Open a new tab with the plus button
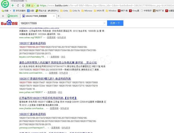 (59, 16)
